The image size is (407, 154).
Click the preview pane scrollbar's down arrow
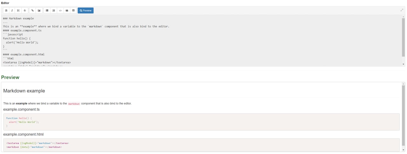tap(404, 150)
